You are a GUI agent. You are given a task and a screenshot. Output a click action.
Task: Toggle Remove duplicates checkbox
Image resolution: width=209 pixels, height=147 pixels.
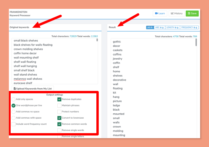coord(59,99)
